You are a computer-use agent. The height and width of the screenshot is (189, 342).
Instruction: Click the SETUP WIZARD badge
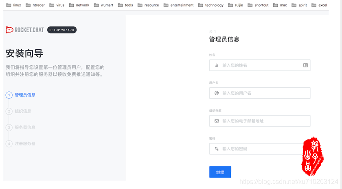click(62, 30)
